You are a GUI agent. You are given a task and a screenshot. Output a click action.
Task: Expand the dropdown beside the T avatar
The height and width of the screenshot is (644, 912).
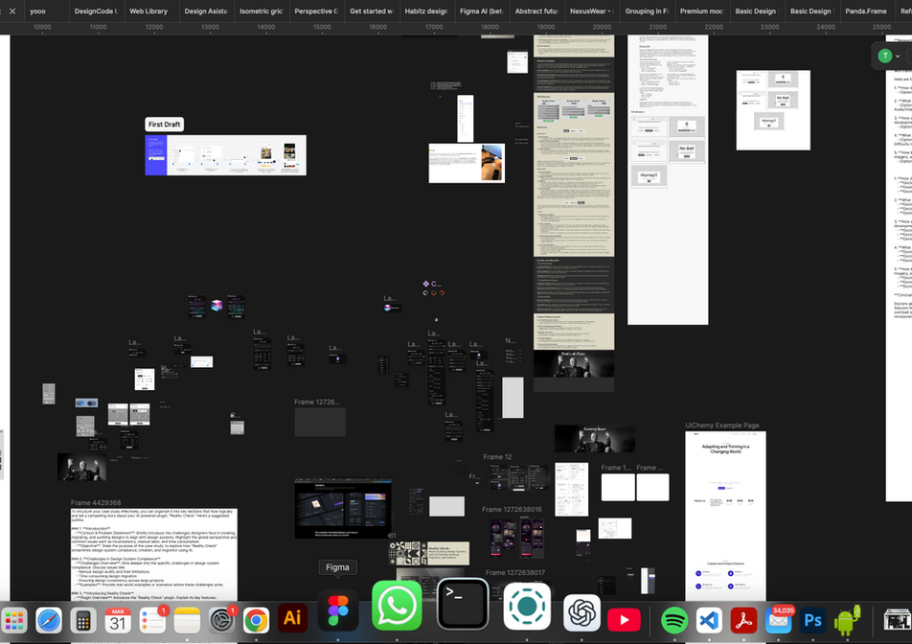[898, 57]
